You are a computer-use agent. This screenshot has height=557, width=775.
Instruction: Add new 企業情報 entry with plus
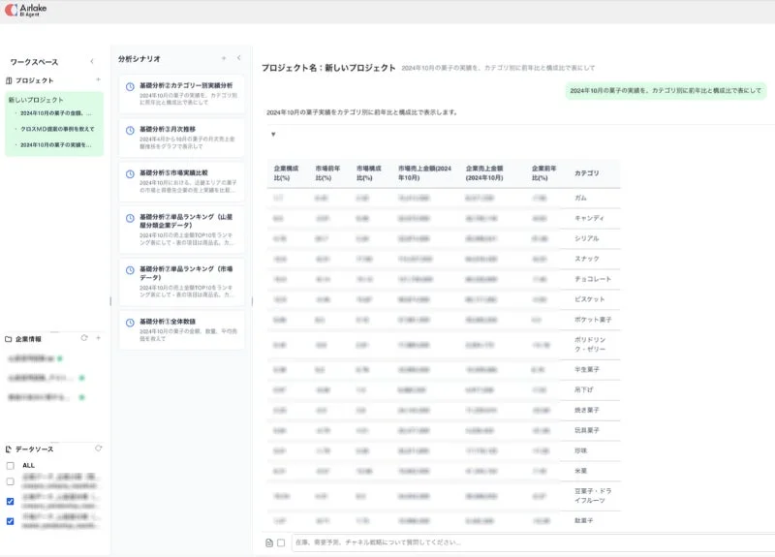tap(99, 338)
